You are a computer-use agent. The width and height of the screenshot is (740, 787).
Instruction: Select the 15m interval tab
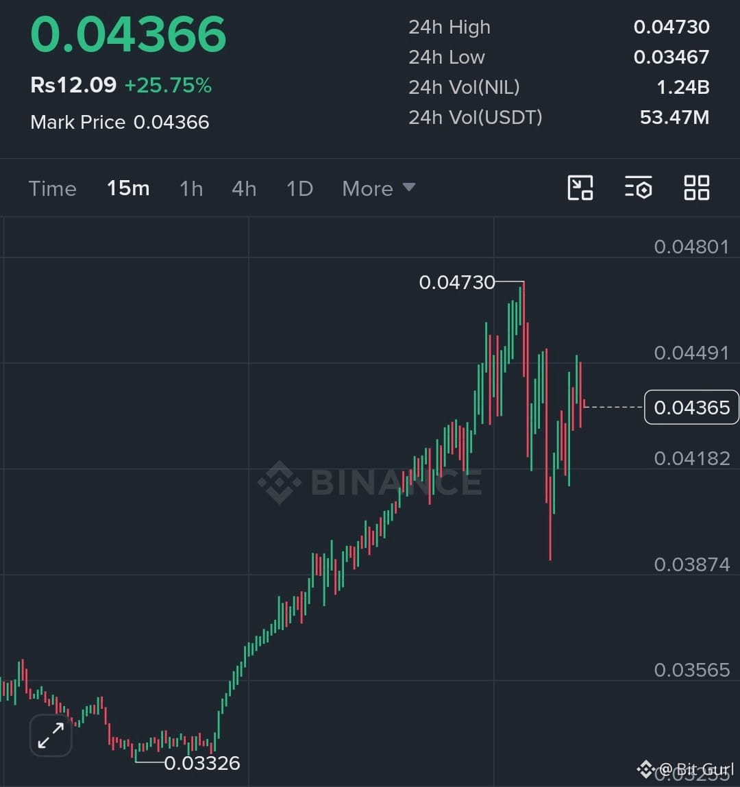128,189
